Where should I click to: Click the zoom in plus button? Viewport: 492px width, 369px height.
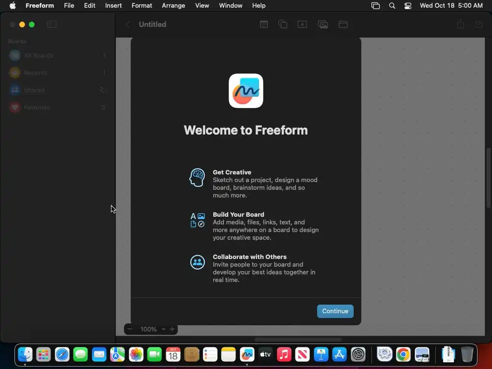(172, 329)
